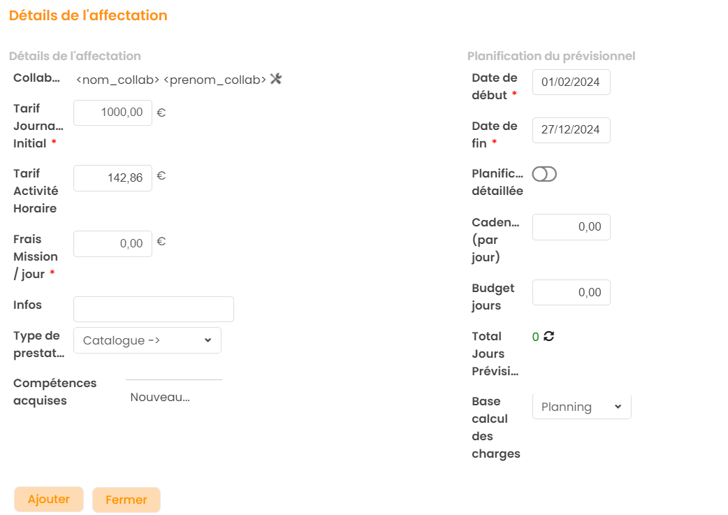Click the Date de fin field
Image resolution: width=728 pixels, height=515 pixels.
click(x=571, y=130)
